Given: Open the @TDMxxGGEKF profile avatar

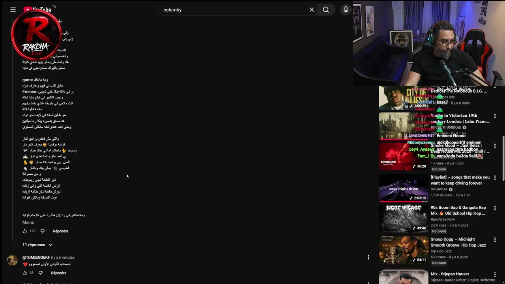Looking at the screenshot, I should (x=12, y=260).
